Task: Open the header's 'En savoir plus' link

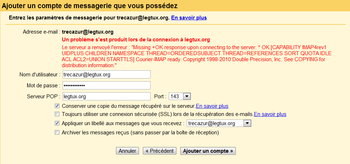Action: (x=189, y=17)
